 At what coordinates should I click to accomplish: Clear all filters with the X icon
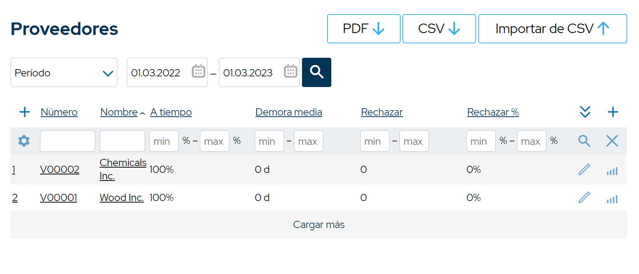[x=612, y=141]
